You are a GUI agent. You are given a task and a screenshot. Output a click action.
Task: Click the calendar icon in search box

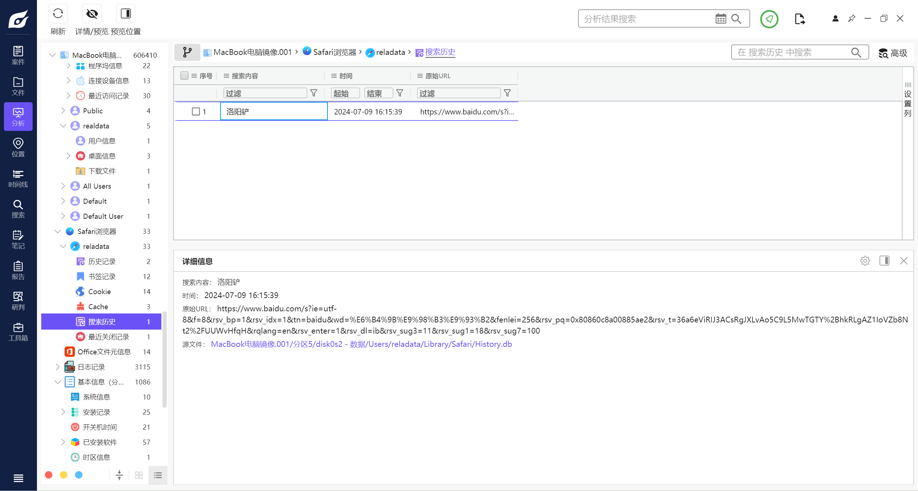(x=720, y=19)
